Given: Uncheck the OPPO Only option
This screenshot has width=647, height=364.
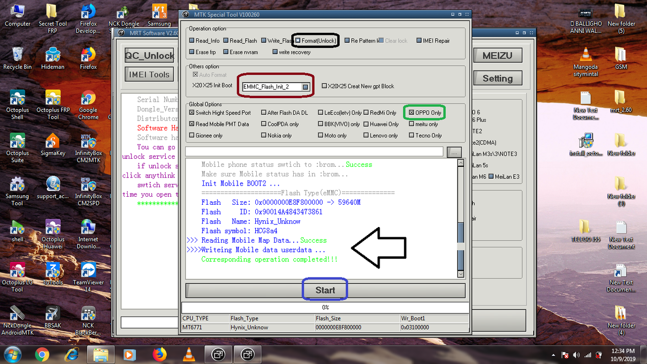Looking at the screenshot, I should (411, 112).
